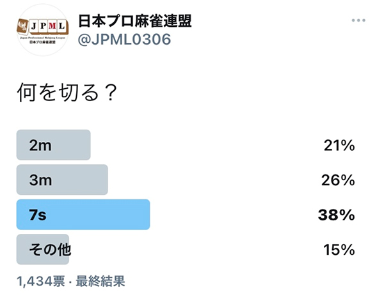The height and width of the screenshot is (299, 384).
Task: Click the 26% result for 3m
Action: click(x=338, y=180)
